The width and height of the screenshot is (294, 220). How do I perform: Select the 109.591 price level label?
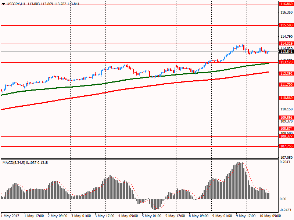[x=286, y=118]
